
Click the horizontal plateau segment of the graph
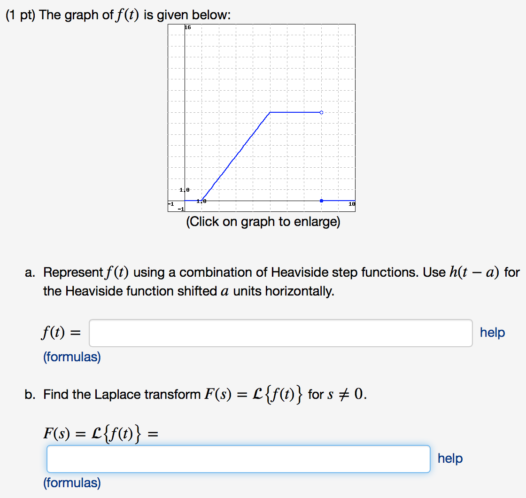point(296,112)
